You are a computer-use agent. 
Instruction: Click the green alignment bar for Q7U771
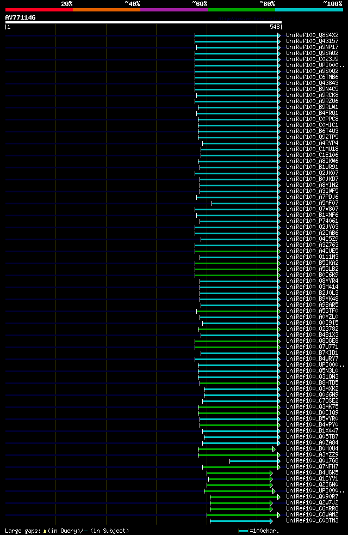[x=237, y=348]
